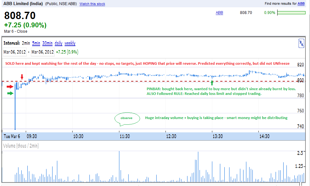Open the 'Watch this stock' link
Image resolution: width=310 pixels, height=186 pixels.
(92, 4)
